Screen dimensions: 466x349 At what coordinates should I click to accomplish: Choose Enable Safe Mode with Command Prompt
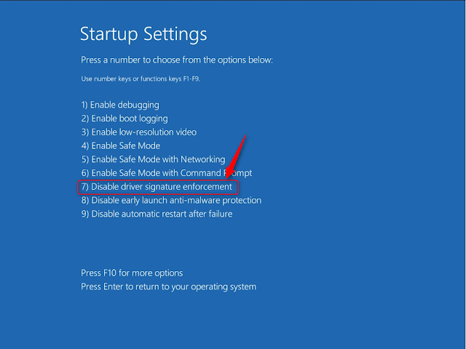pos(167,173)
